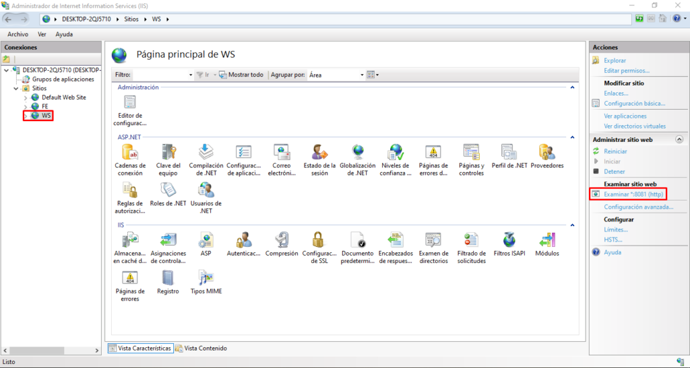This screenshot has height=368, width=690.
Task: Open the Ayuda menu
Action: click(64, 34)
